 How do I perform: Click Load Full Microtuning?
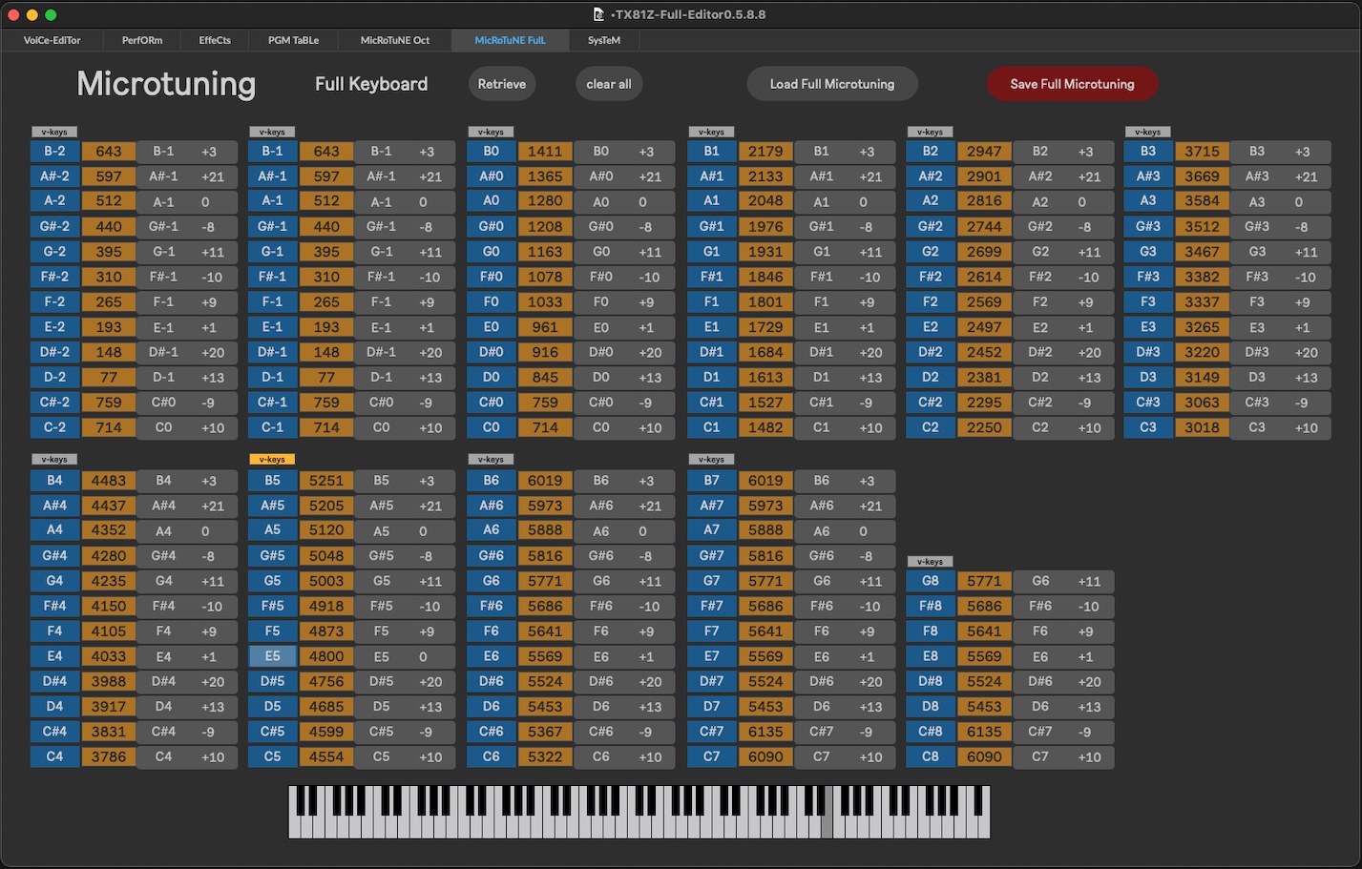pos(831,84)
